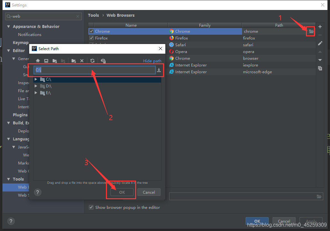Edit selected browser with pencil icon

pyautogui.click(x=320, y=43)
